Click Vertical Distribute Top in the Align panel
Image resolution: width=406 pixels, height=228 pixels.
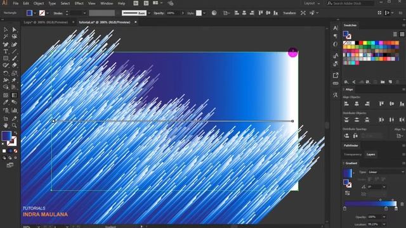click(346, 120)
